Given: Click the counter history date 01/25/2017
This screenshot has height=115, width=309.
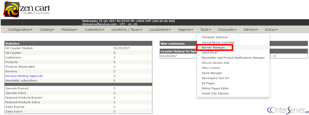Looking at the screenshot, I should click(169, 56).
